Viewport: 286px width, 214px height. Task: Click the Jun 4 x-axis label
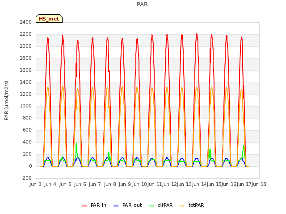coord(50,185)
